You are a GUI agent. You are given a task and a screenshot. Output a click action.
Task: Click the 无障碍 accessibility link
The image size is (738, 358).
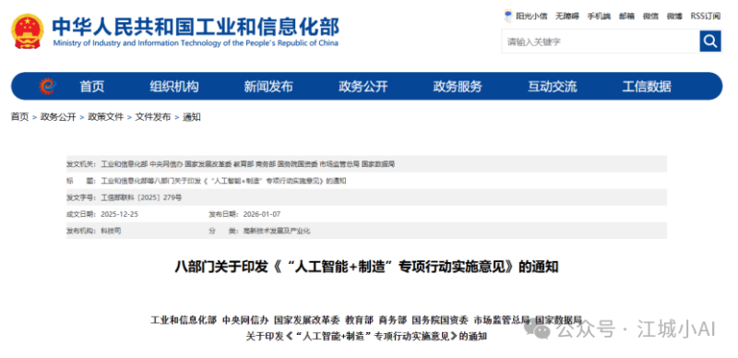(567, 16)
